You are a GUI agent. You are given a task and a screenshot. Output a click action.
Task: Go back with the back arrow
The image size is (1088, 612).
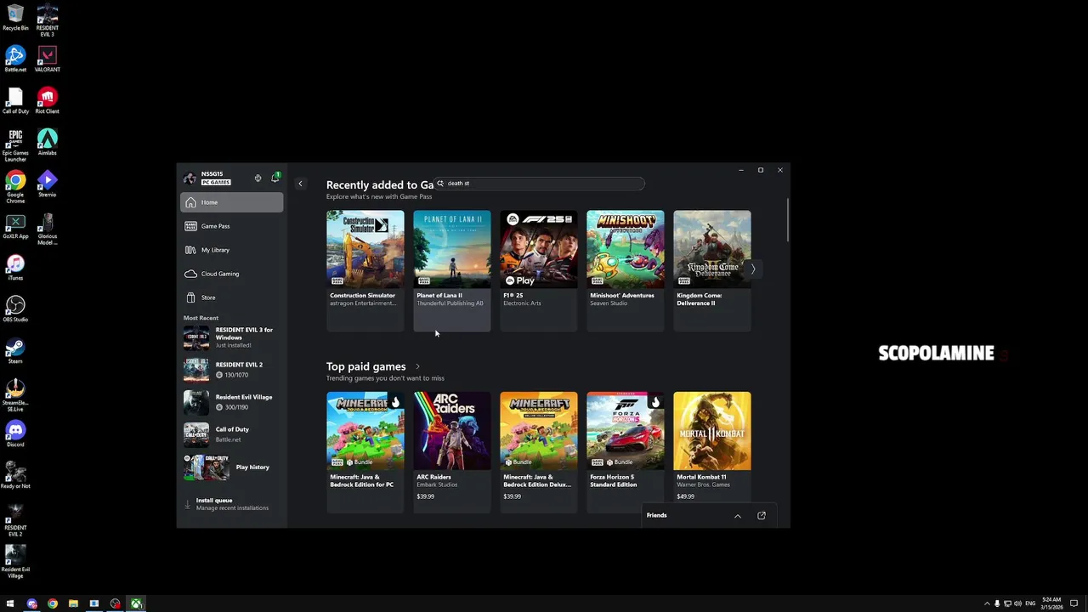tap(300, 184)
